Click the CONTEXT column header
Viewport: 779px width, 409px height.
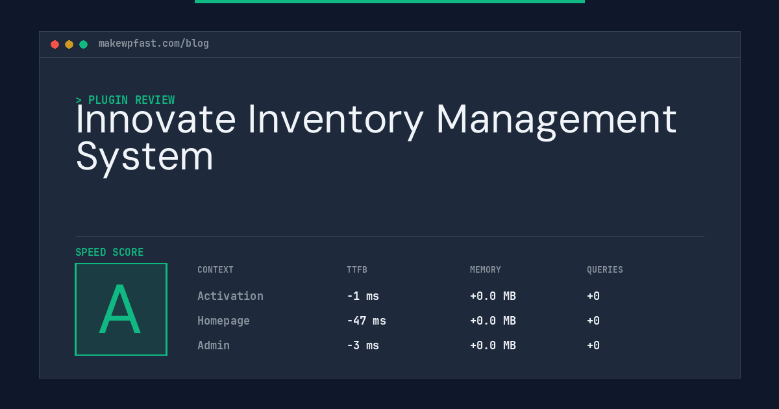point(216,270)
